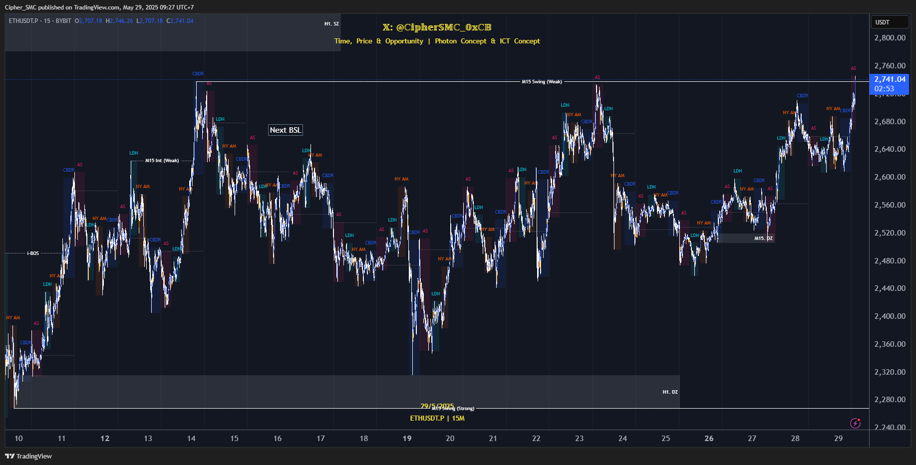Click date 14 on the time axis
The height and width of the screenshot is (465, 916).
coord(191,438)
